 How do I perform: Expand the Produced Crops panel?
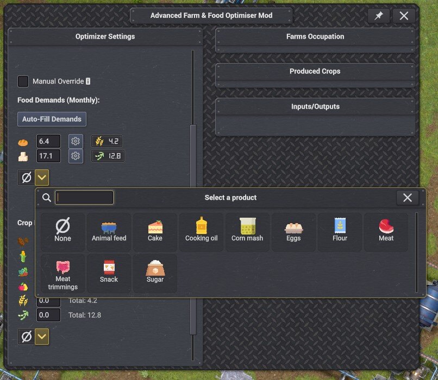(315, 72)
